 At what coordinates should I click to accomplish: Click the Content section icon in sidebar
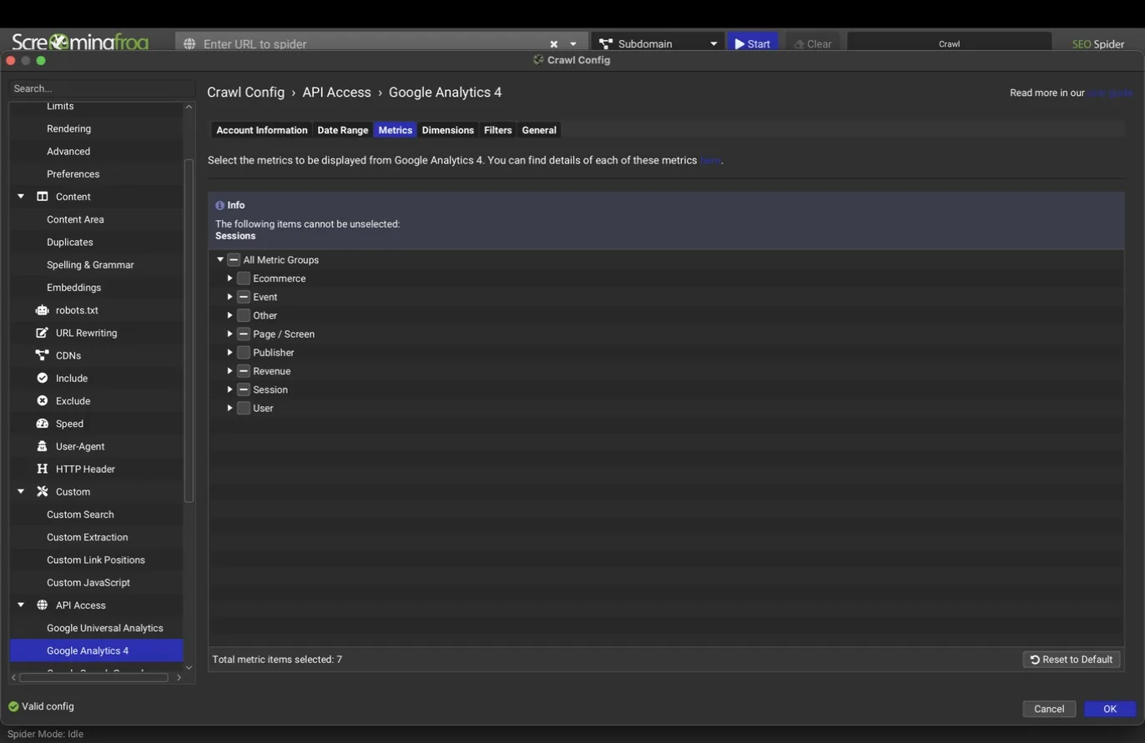pyautogui.click(x=42, y=197)
